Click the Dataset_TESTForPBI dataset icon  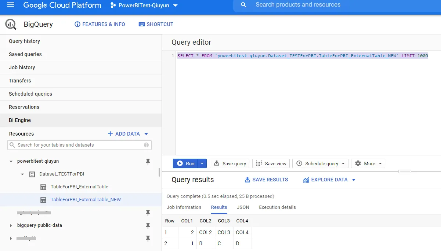(32, 174)
